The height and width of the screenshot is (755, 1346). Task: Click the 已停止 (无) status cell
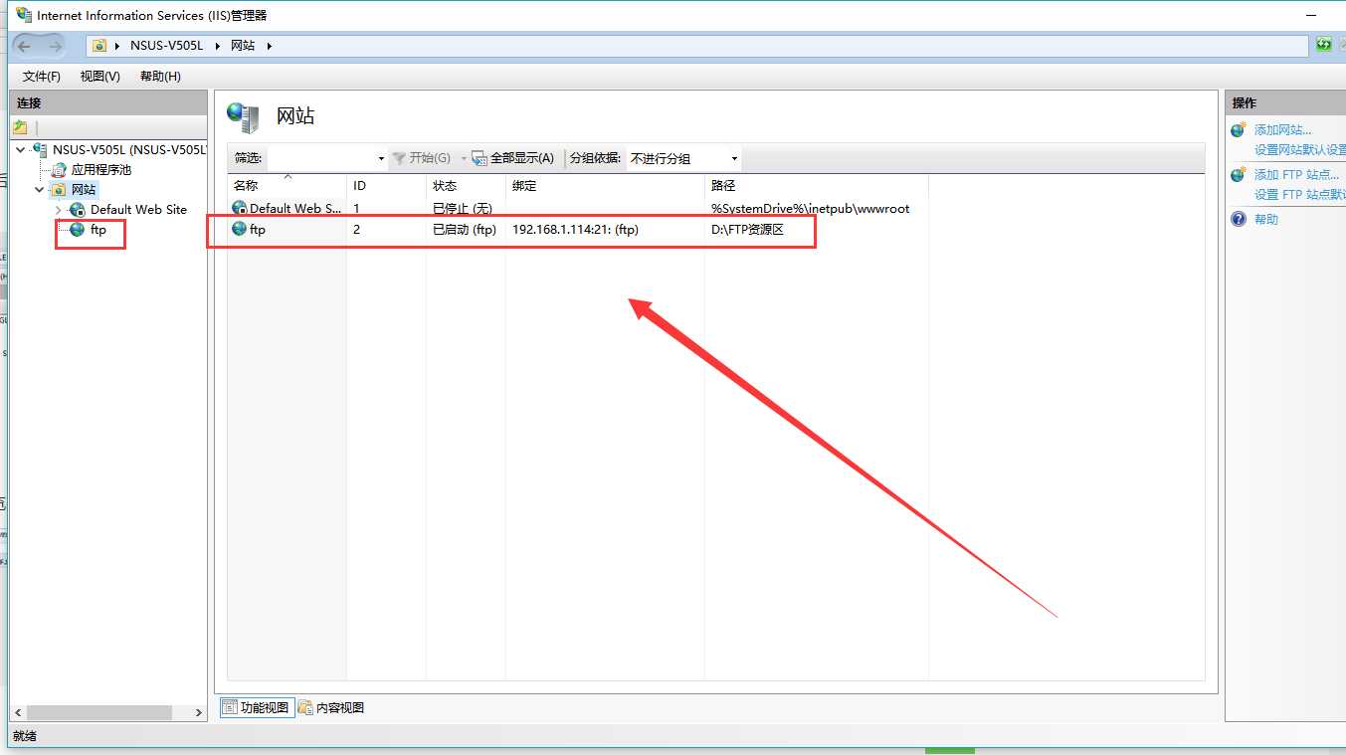[463, 209]
